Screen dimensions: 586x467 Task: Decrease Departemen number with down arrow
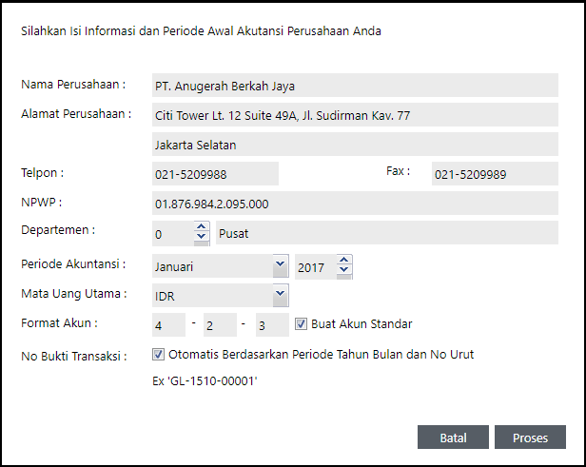pyautogui.click(x=201, y=238)
